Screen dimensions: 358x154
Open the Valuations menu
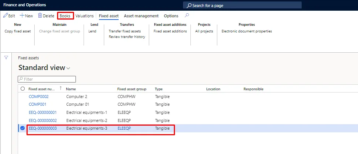(84, 16)
